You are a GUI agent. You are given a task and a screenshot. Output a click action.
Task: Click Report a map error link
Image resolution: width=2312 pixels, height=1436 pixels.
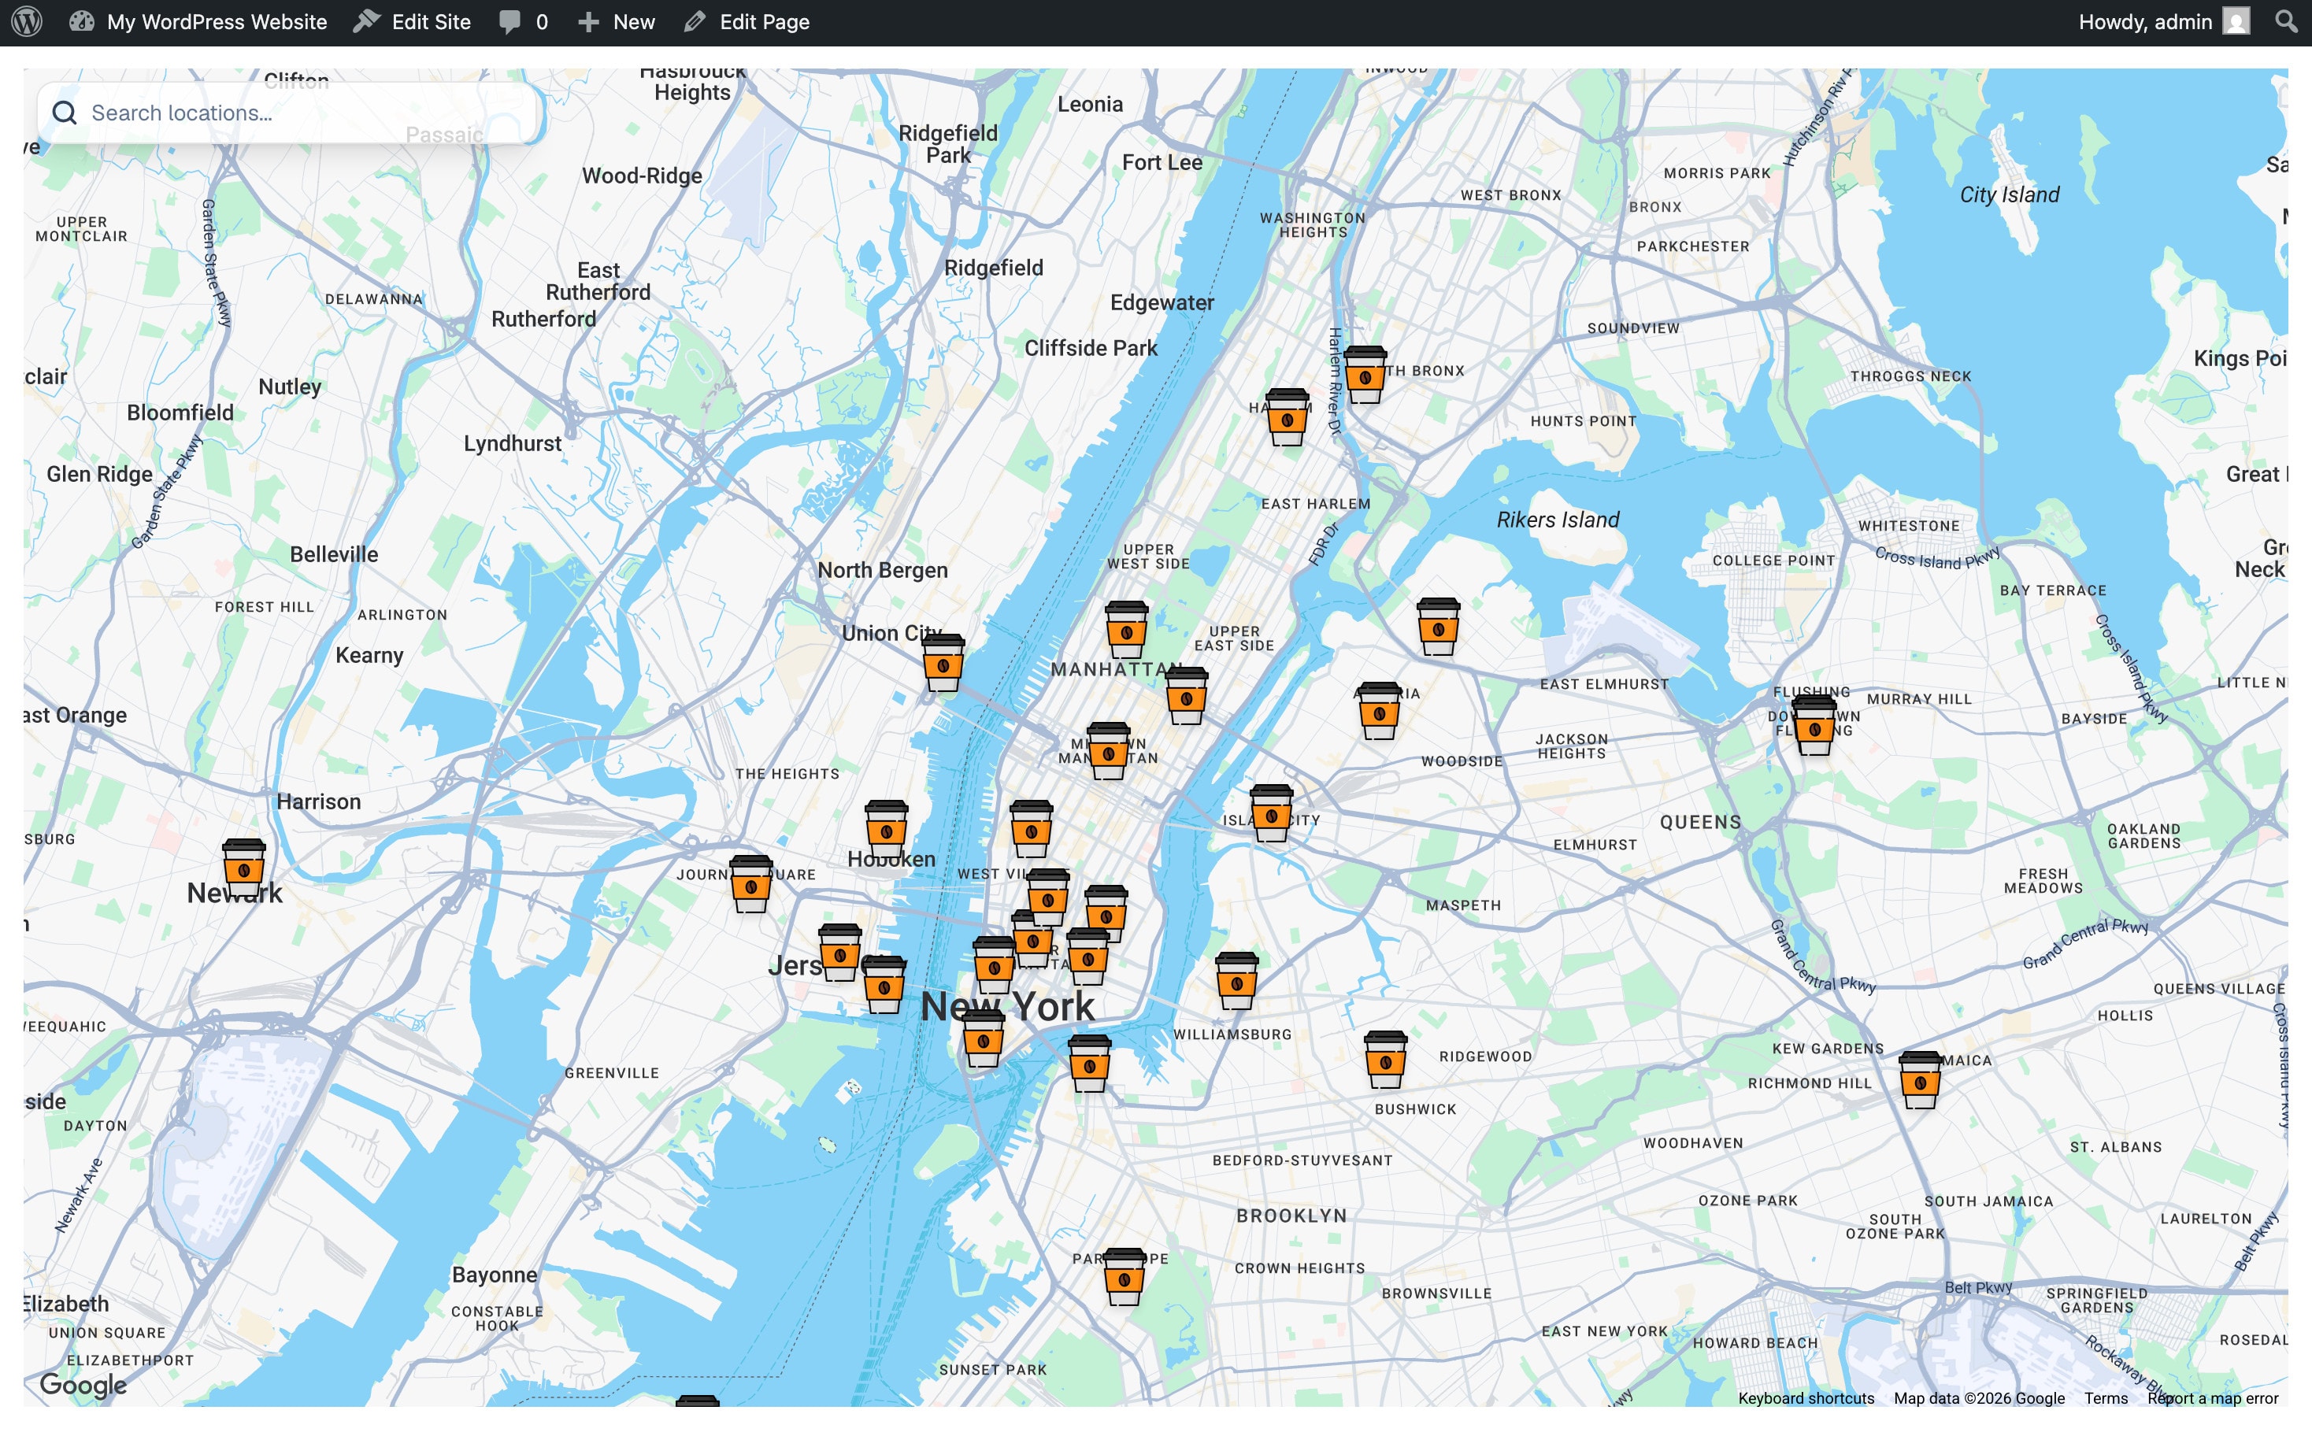click(x=2212, y=1398)
